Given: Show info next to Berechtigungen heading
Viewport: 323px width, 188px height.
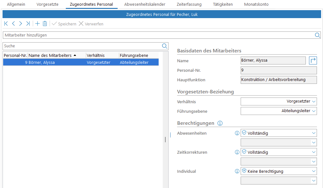Looking at the screenshot, I should tap(220, 123).
